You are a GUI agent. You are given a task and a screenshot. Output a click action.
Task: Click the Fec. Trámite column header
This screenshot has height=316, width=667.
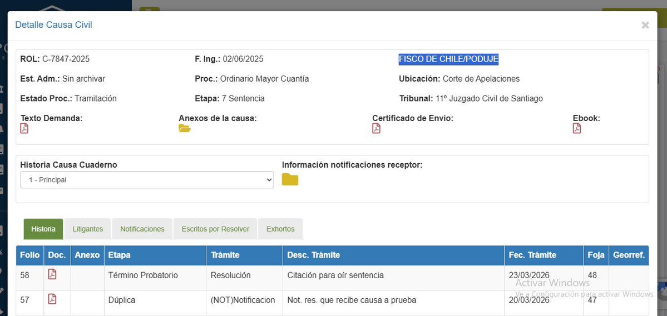[x=544, y=255]
